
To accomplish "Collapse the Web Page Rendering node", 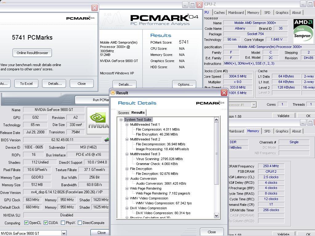I will 127,188.
